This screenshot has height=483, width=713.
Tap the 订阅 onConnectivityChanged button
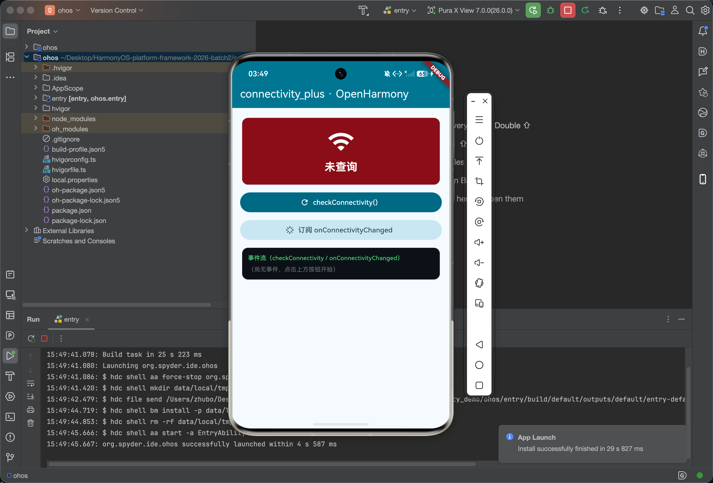coord(340,230)
